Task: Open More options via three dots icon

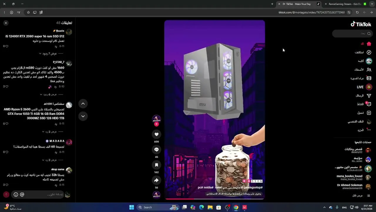Action: click(x=369, y=130)
